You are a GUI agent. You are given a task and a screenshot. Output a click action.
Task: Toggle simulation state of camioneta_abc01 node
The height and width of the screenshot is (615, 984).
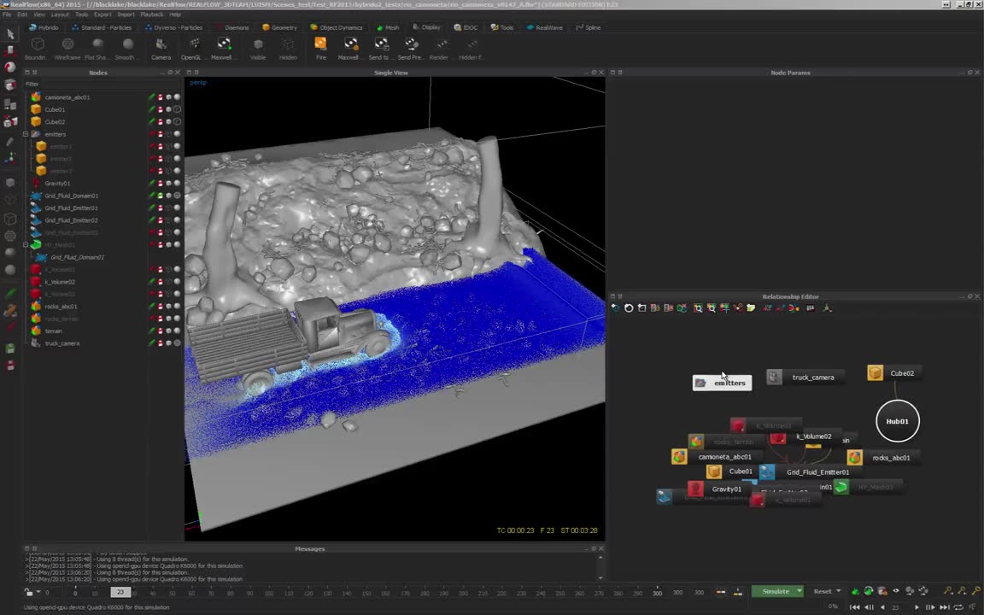pos(152,97)
